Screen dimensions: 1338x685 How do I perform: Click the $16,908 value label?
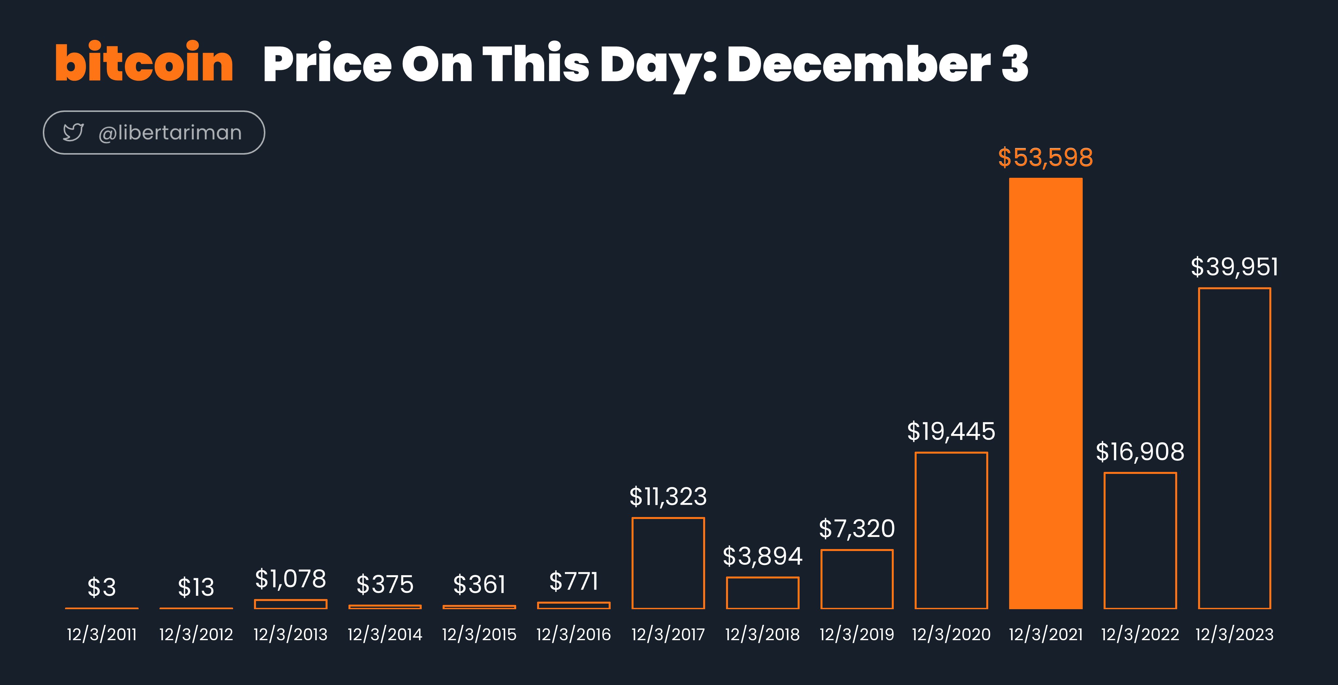[x=1140, y=452]
